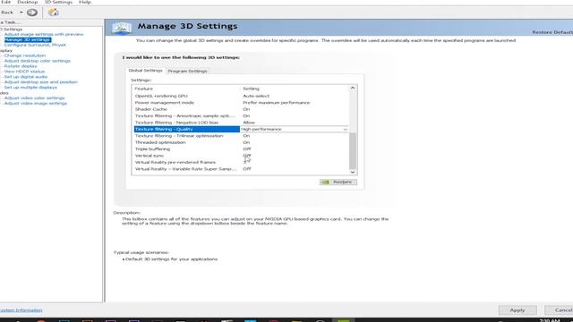Open Adjust desktop color settings
573x322 pixels.
[38, 61]
